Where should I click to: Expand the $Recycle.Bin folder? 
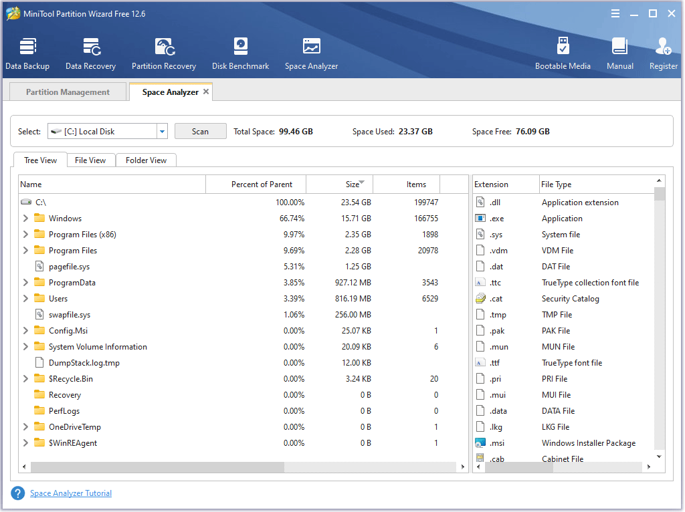25,378
